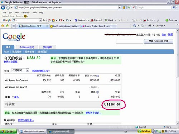Click the Bookmarks star button in toolbar
This screenshot has width=179, height=134.
click(x=76, y=20)
